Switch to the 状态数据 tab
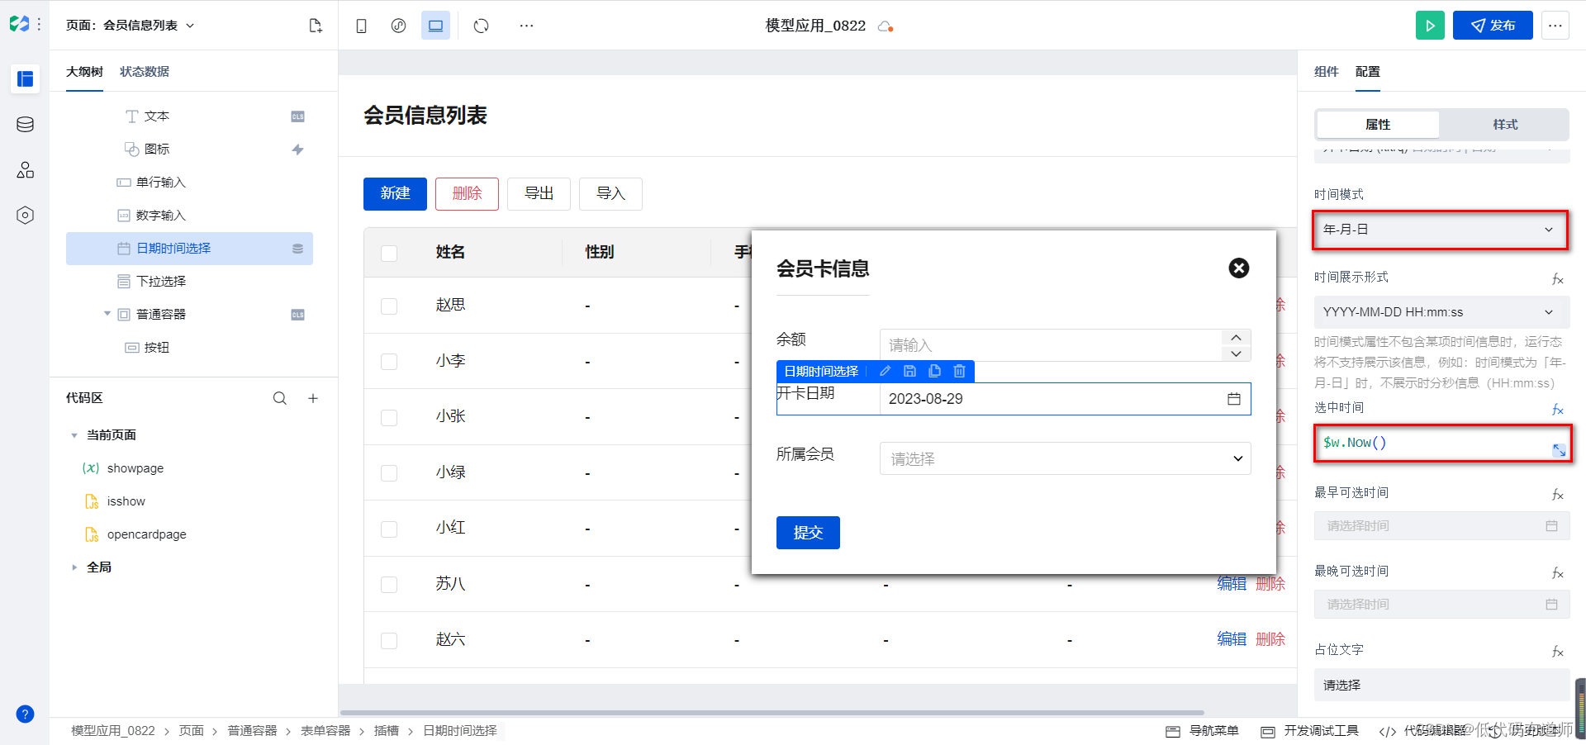The height and width of the screenshot is (745, 1586). (x=145, y=72)
